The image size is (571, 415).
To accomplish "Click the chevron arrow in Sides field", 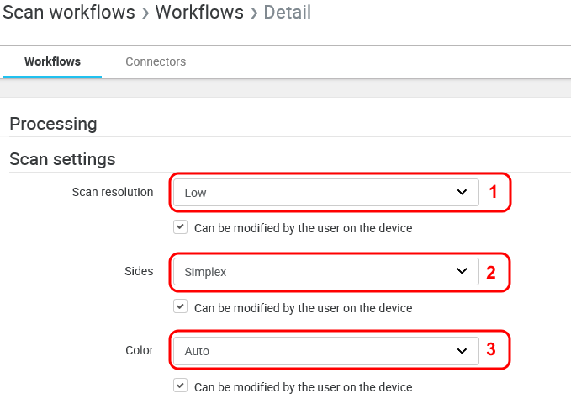I will point(462,271).
